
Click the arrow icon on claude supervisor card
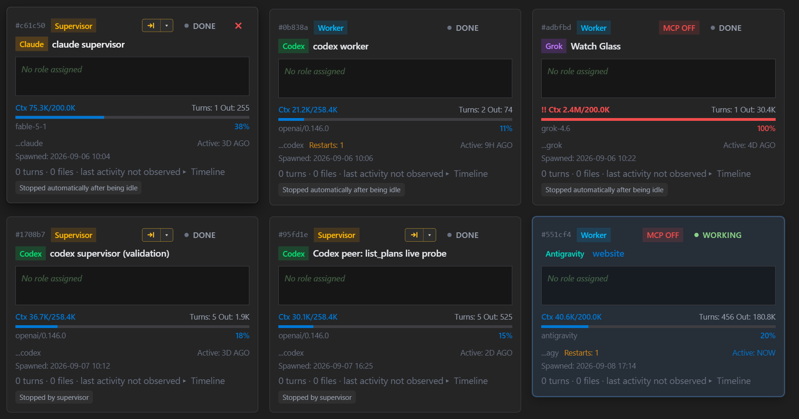[151, 26]
